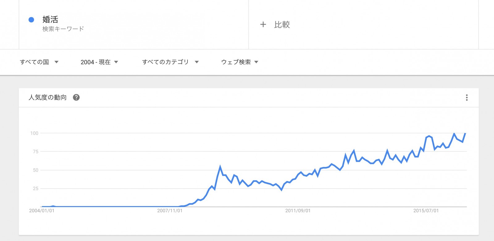
Task: Open the three-dot chart options menu
Action: (467, 98)
